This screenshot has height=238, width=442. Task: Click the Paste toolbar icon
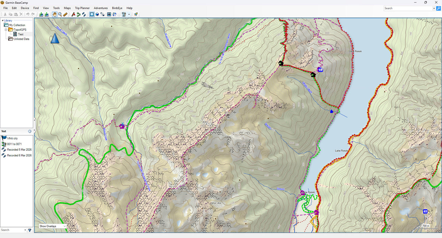click(15, 14)
